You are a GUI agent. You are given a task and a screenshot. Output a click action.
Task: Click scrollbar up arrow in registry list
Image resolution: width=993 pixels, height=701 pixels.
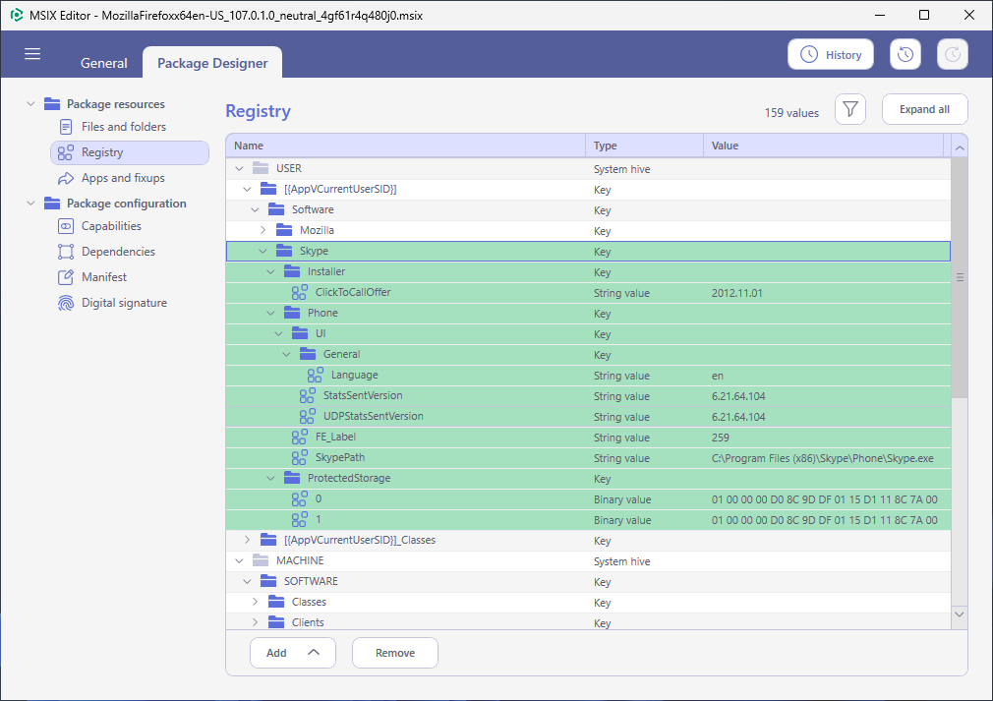tap(960, 148)
